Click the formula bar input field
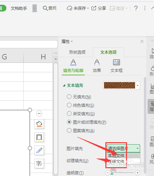 point(29,44)
